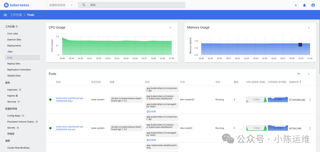This screenshot has height=152, width=320.
Task: Open Config Maps in sidebar
Action: pos(14,115)
